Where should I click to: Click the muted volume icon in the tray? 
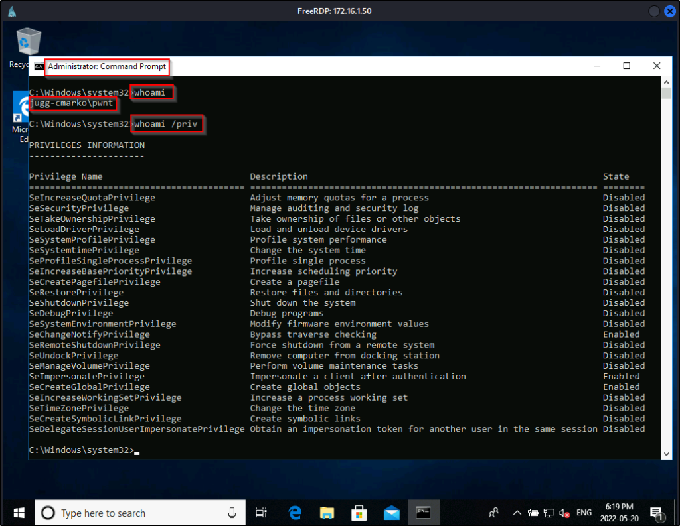tap(565, 513)
